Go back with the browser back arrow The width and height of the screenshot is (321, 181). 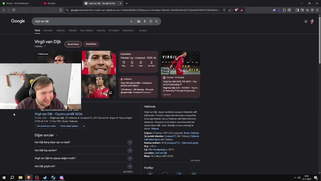(4, 10)
